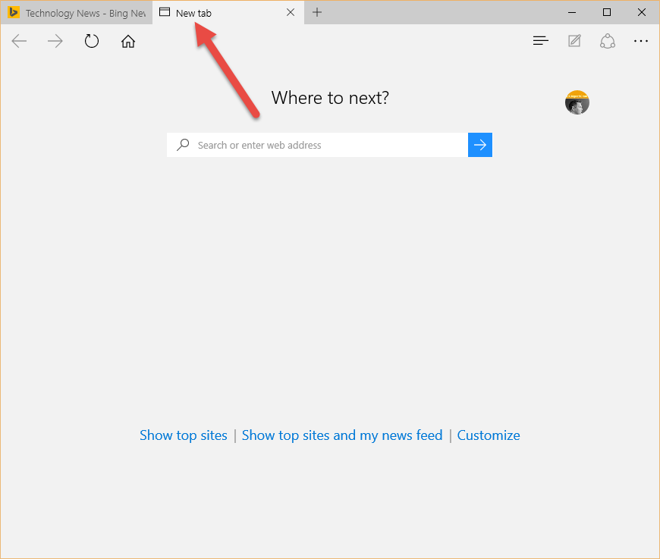Click the Forward navigation arrow

pyautogui.click(x=55, y=41)
